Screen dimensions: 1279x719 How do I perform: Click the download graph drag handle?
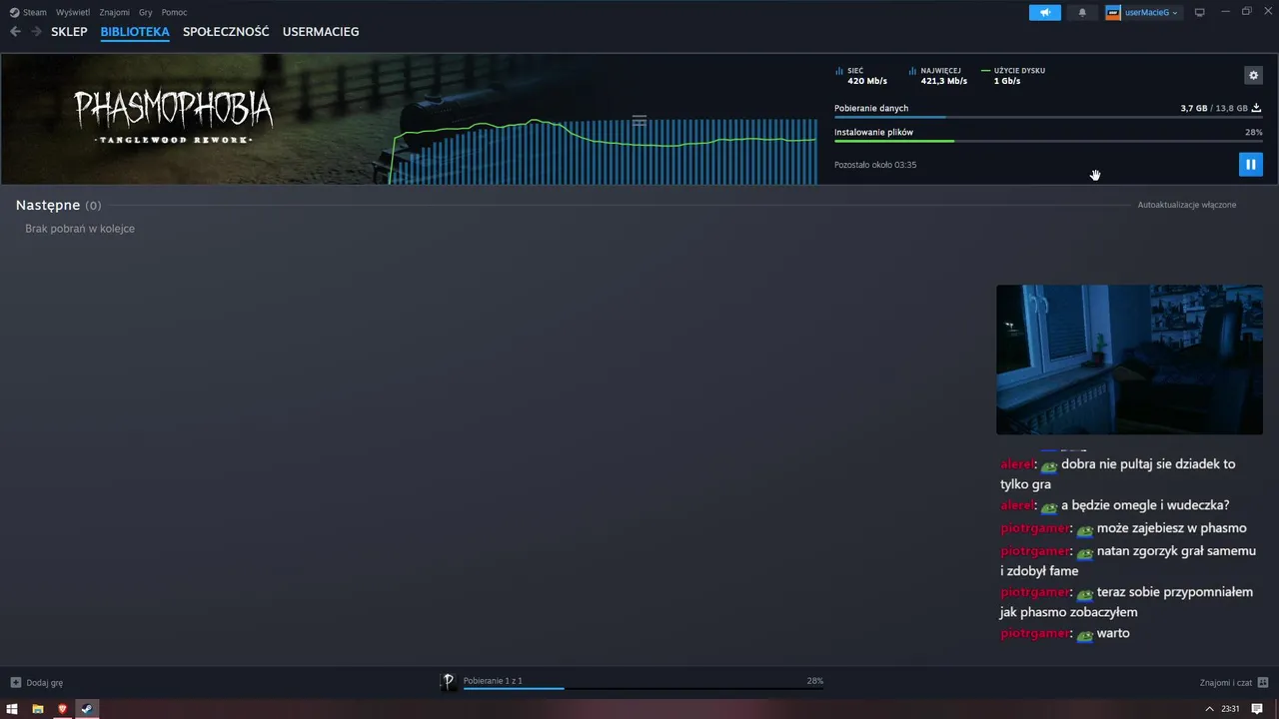tap(639, 121)
